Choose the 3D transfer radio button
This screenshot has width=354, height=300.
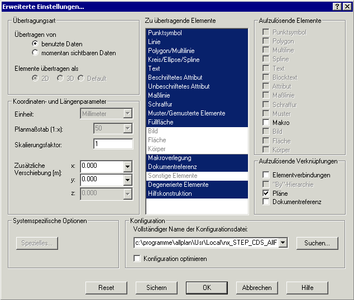coord(60,78)
